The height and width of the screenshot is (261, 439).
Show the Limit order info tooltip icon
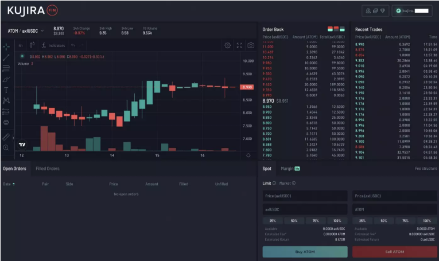(274, 183)
